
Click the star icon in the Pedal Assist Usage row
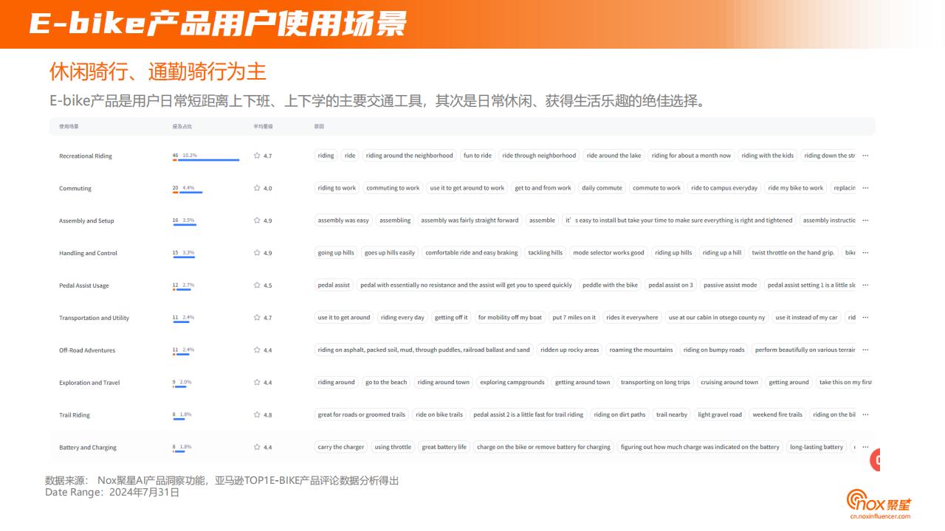(257, 285)
